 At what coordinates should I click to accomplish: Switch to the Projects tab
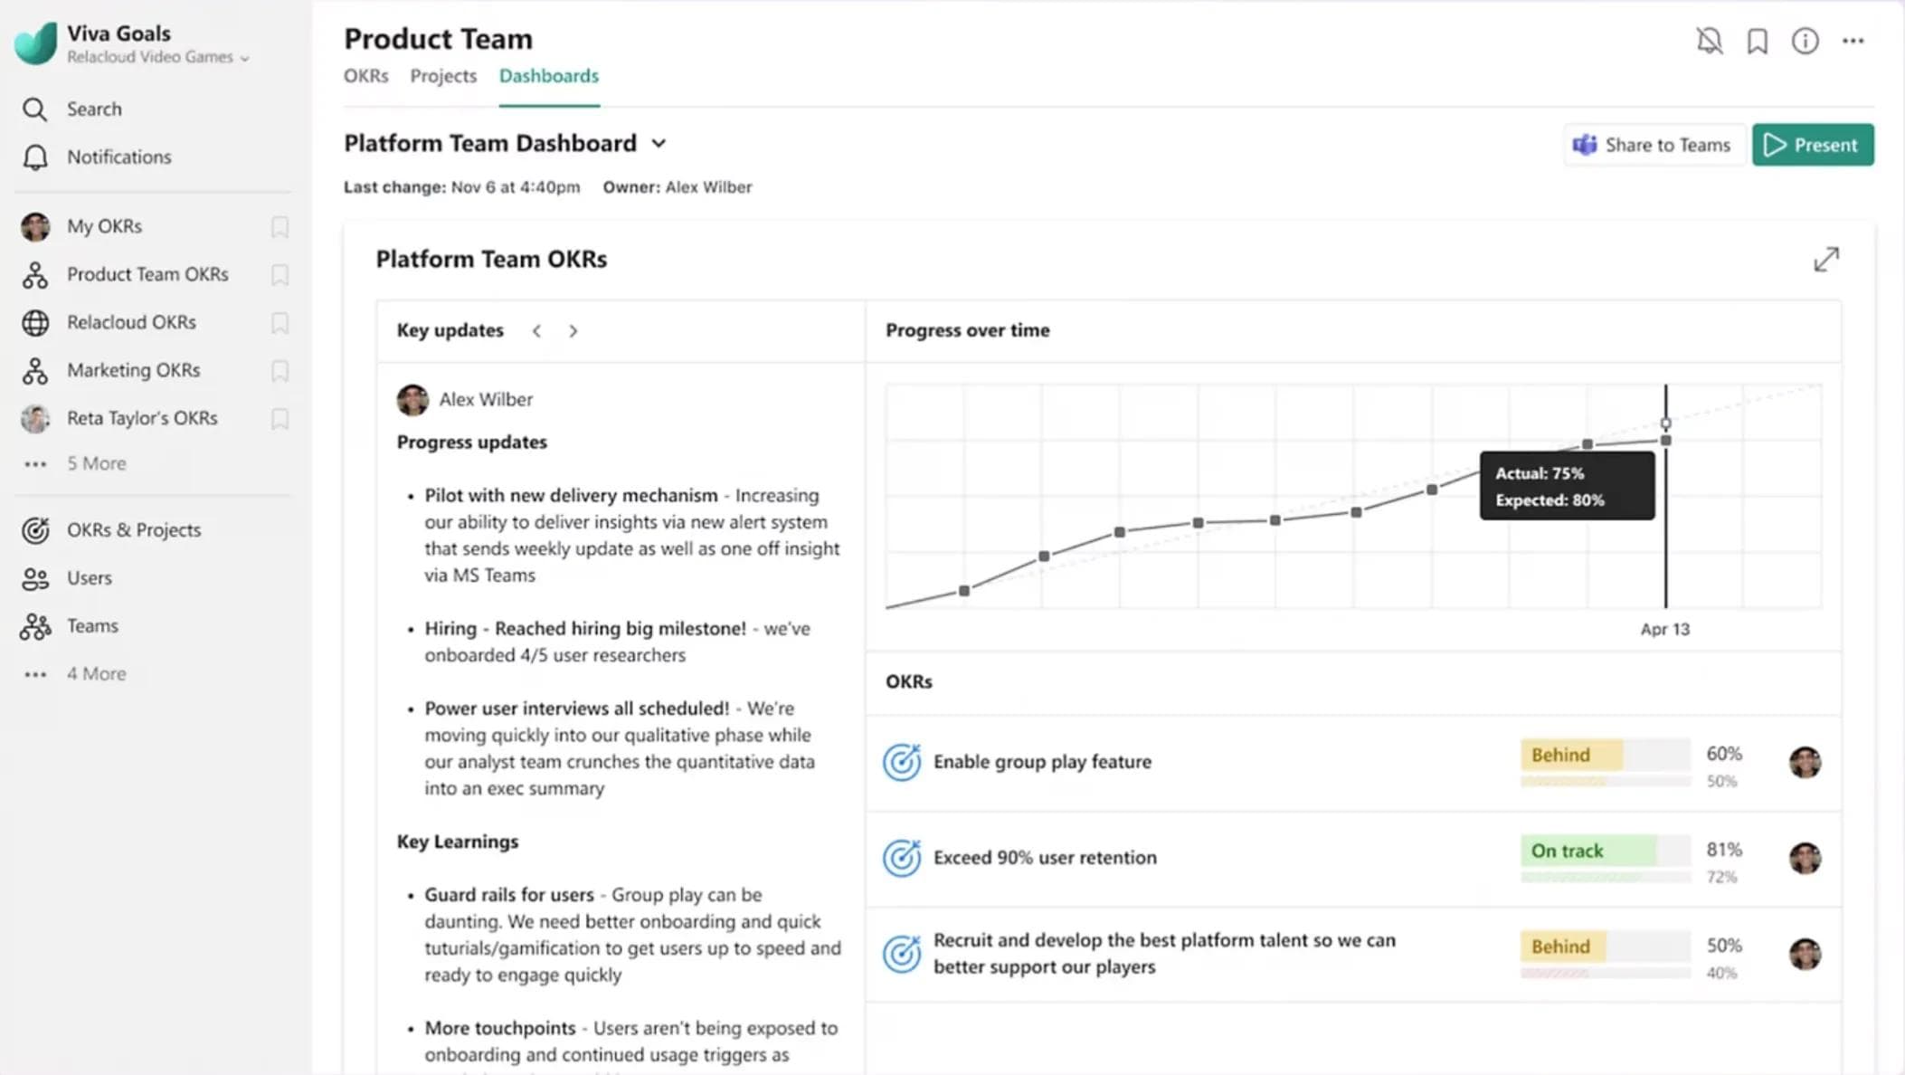point(443,76)
